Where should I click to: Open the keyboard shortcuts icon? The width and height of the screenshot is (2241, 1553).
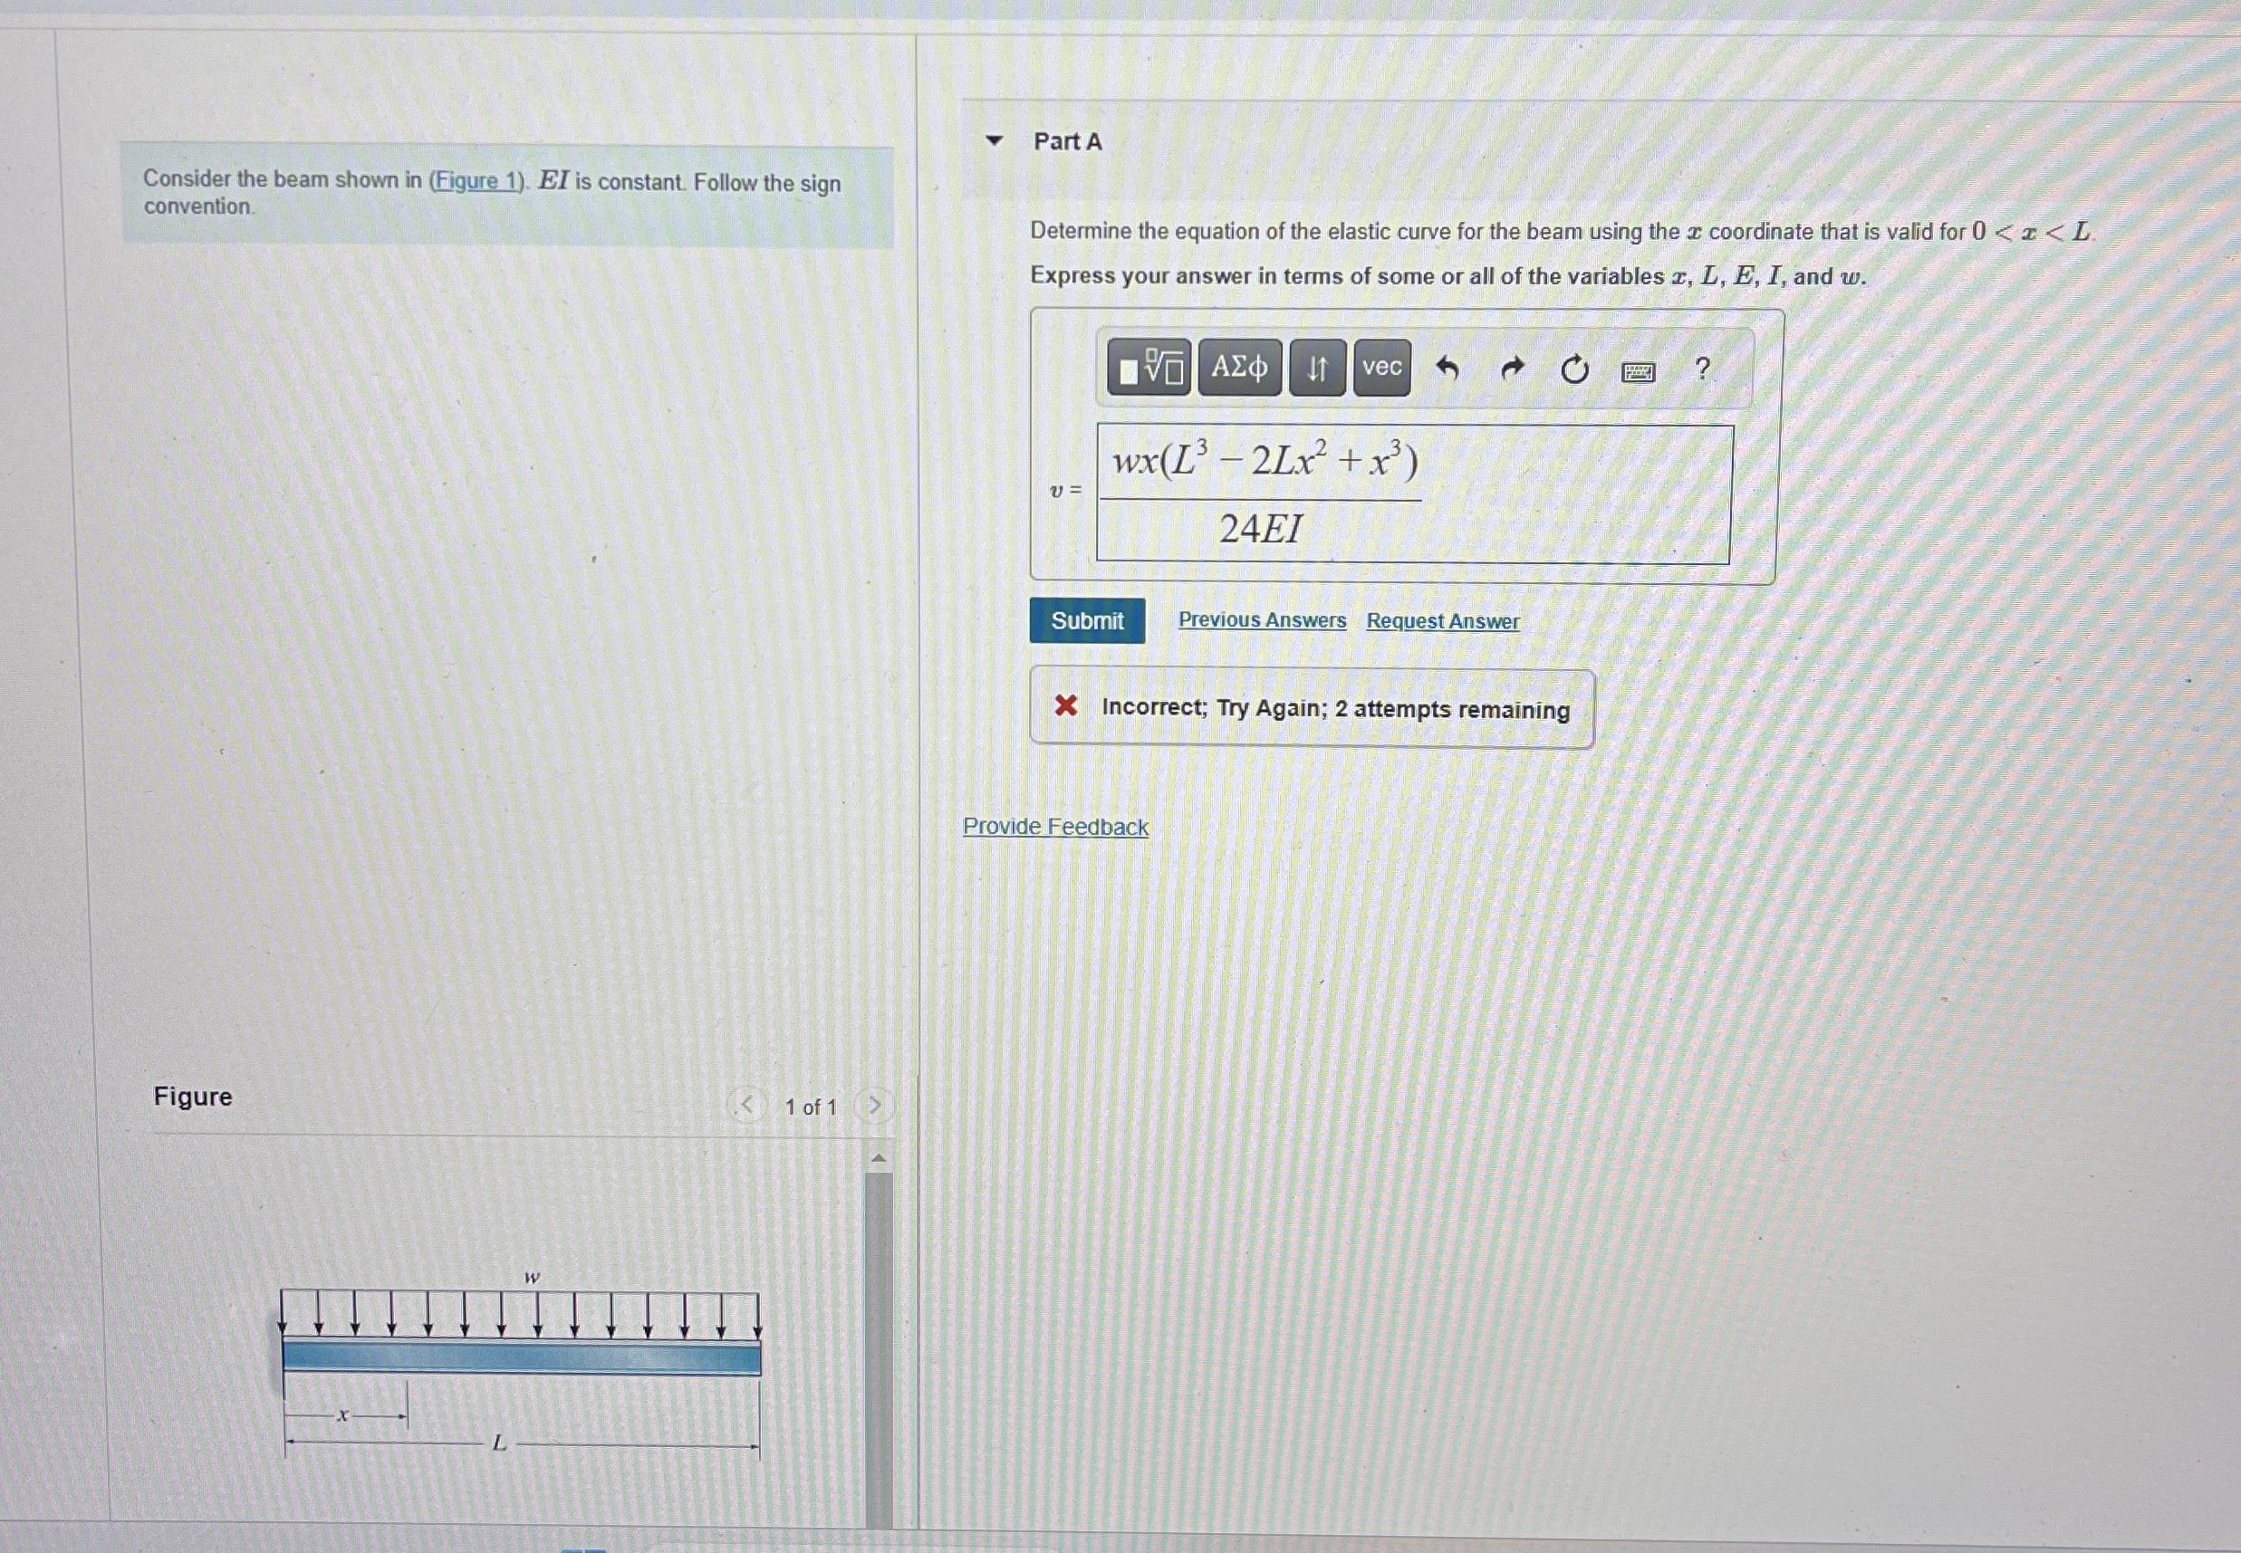tap(1640, 369)
